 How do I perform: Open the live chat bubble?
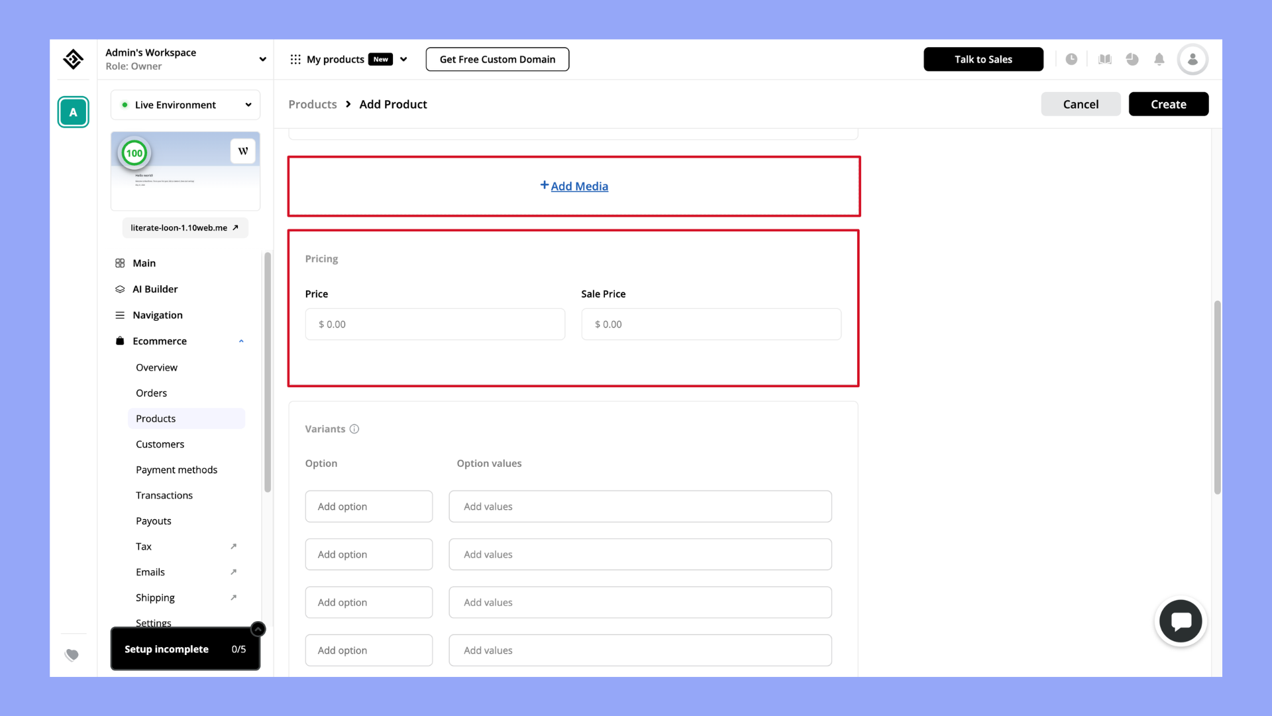1180,621
